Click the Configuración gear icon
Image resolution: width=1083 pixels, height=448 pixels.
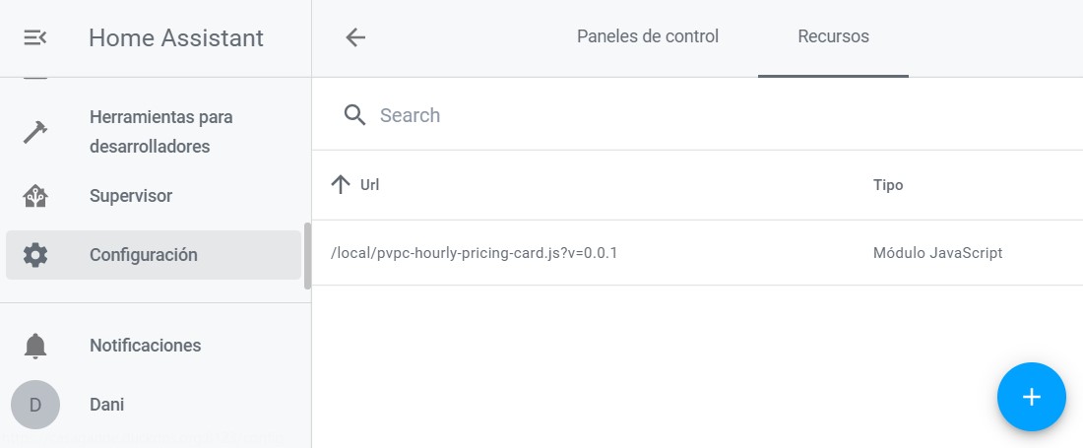coord(35,255)
